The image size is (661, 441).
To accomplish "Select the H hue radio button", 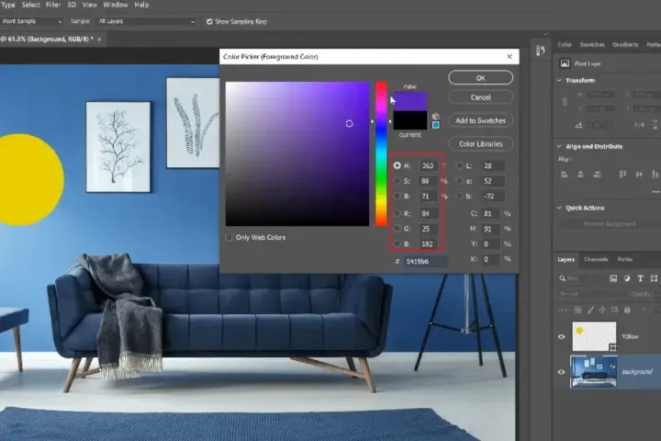I will click(398, 165).
